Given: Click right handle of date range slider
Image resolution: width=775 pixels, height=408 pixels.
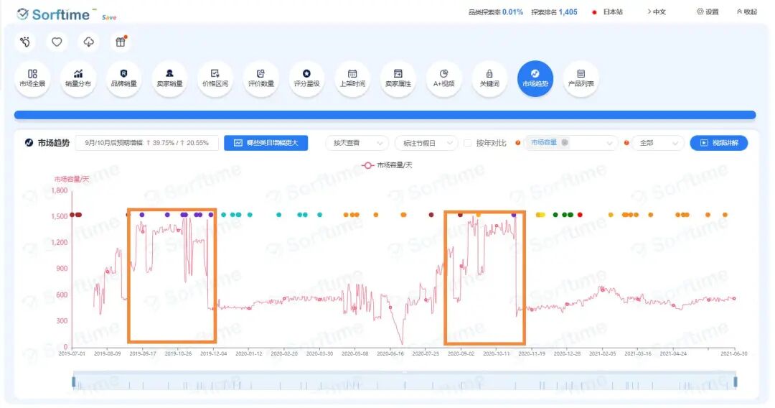Looking at the screenshot, I should (736, 382).
